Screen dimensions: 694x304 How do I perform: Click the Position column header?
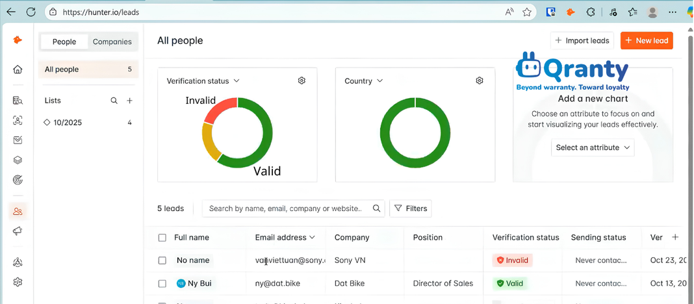coord(428,238)
